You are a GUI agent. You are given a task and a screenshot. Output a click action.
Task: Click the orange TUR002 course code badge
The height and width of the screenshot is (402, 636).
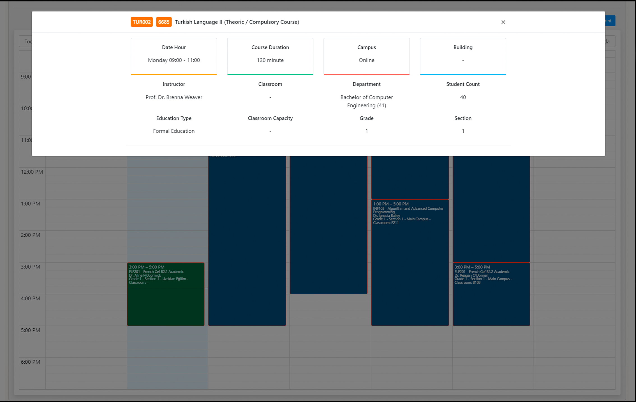coord(142,22)
